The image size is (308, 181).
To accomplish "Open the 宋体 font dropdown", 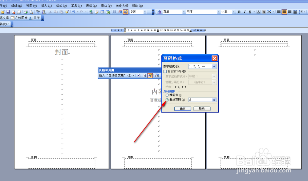I will [x=218, y=12].
